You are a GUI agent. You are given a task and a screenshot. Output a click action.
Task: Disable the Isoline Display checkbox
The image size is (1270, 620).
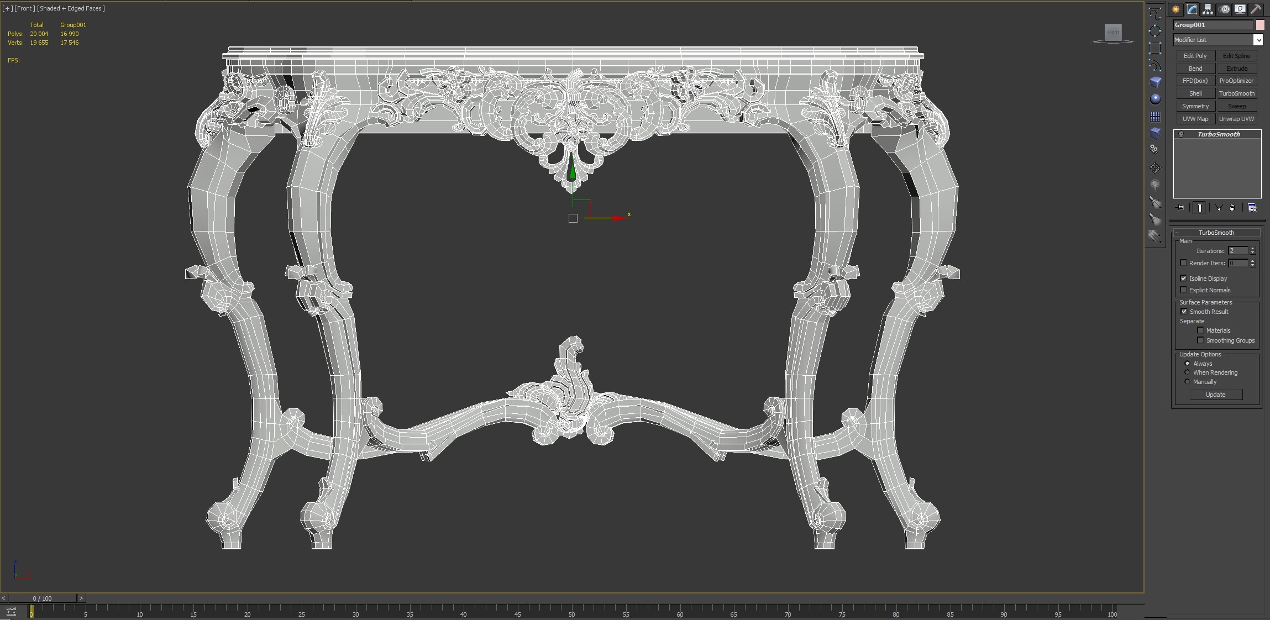tap(1183, 279)
